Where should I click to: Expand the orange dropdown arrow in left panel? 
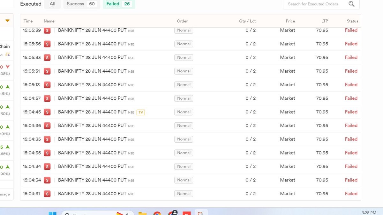7,21
